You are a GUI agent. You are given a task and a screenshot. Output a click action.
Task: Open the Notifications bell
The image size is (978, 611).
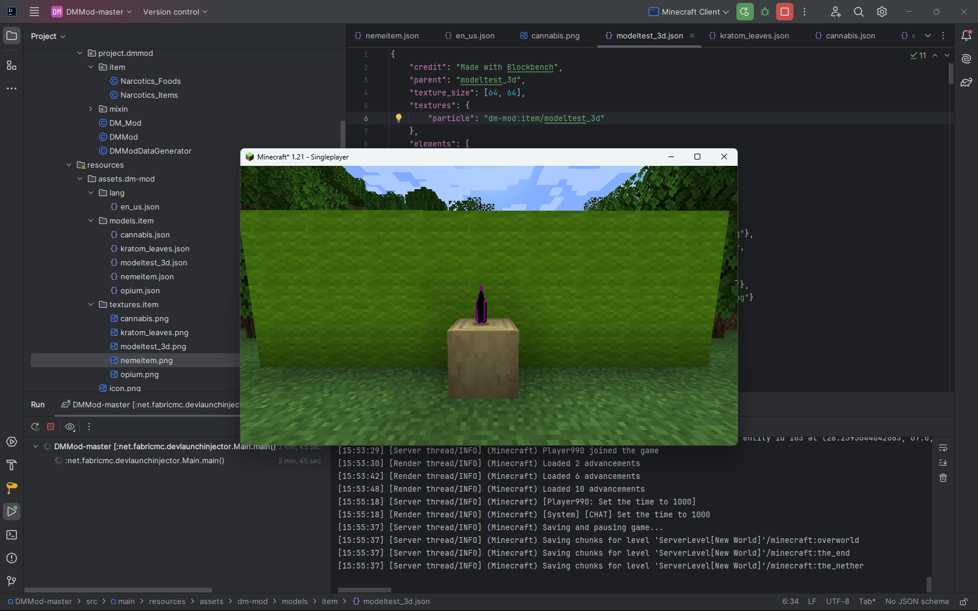966,35
